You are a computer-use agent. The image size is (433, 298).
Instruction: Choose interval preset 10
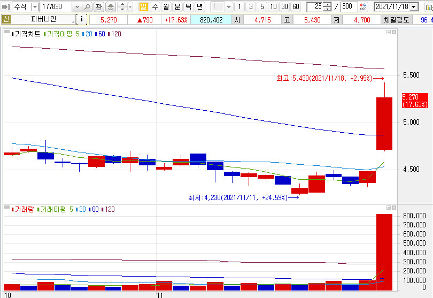(x=273, y=6)
